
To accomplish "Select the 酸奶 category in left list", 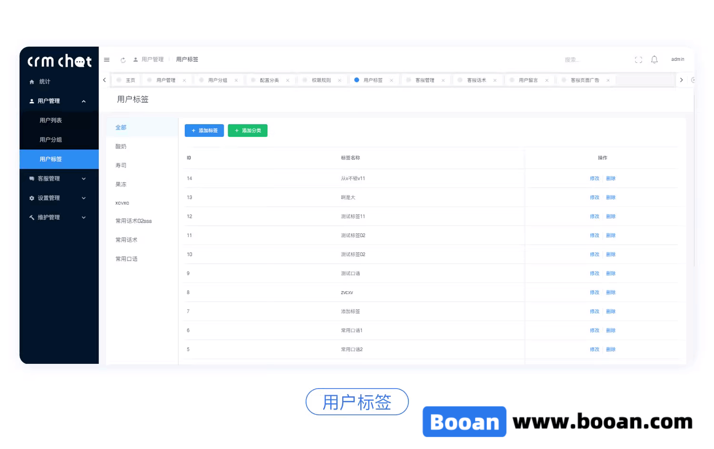I will click(x=120, y=146).
